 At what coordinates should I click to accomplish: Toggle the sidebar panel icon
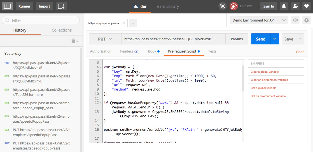pyautogui.click(x=7, y=6)
